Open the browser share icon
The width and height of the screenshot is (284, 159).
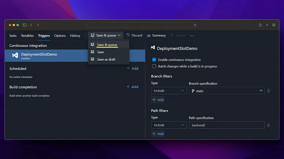point(260,25)
